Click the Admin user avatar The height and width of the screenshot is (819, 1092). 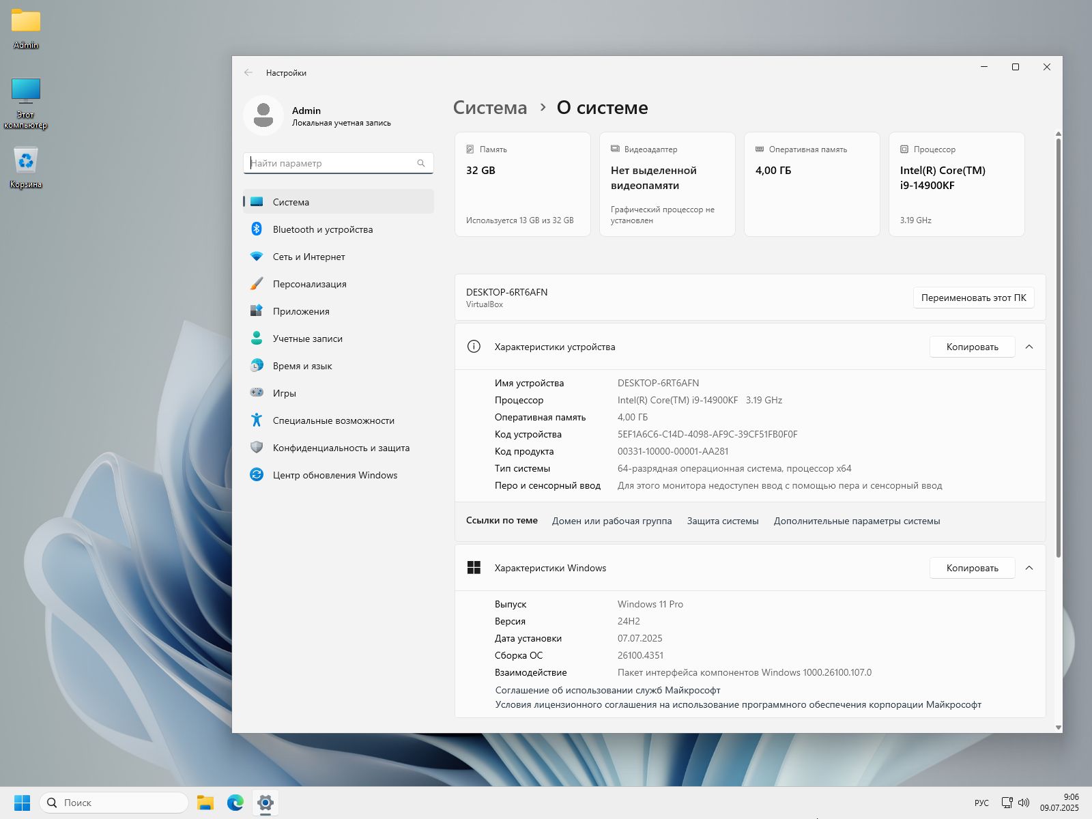pos(263,115)
